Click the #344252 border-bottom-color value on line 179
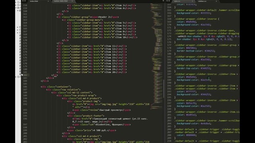255x143 pixels. point(209,51)
